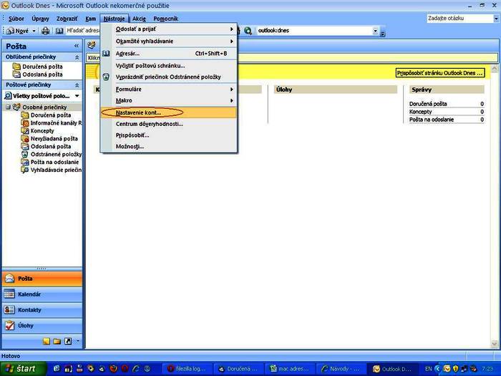Click Koncepty in the Správy summary
This screenshot has height=376, width=501.
421,112
